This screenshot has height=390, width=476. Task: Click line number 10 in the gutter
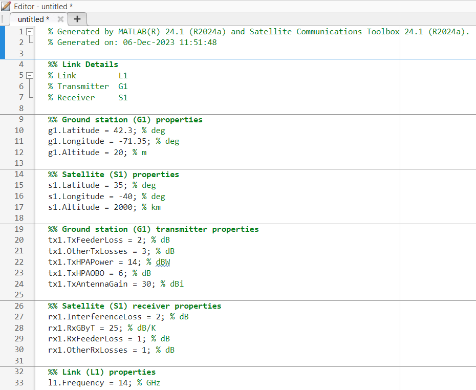pos(19,131)
